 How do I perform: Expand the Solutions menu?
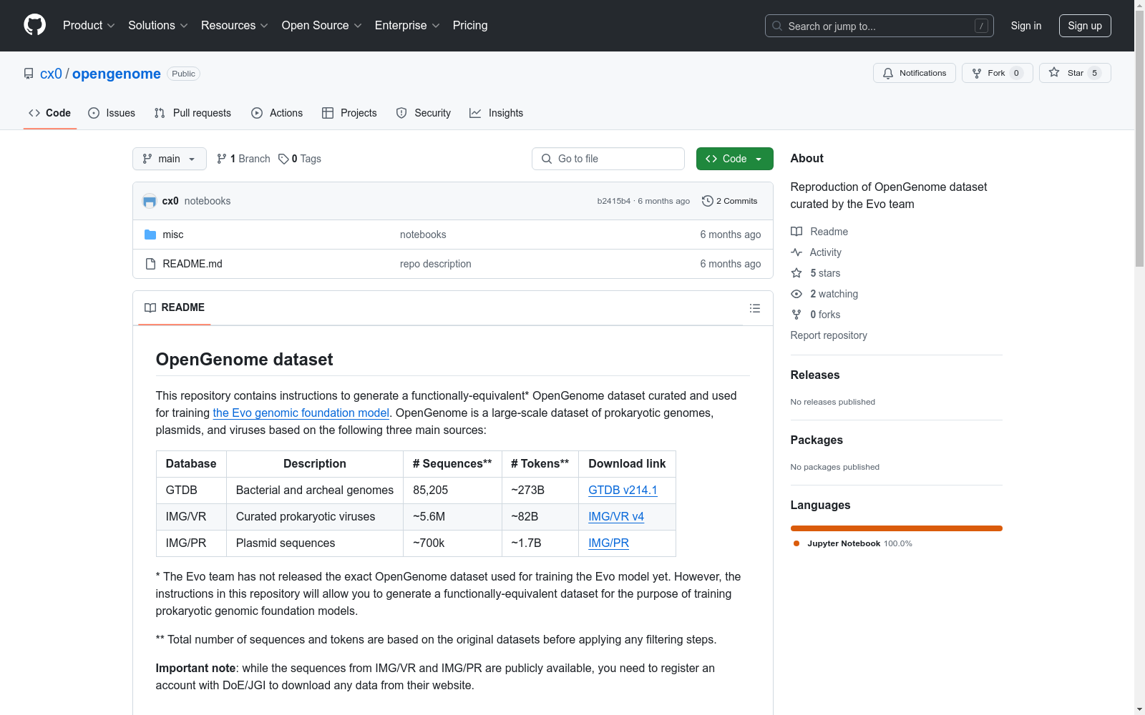(x=158, y=26)
